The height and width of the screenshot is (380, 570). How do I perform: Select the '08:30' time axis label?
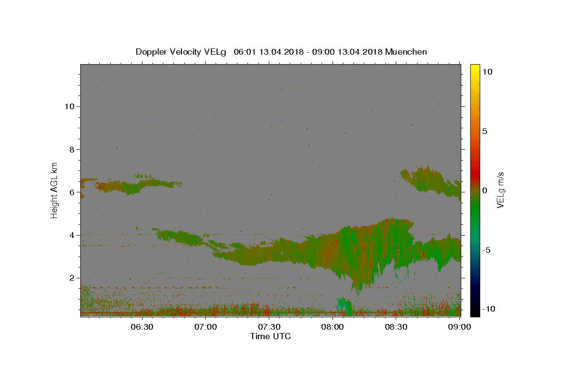(396, 327)
